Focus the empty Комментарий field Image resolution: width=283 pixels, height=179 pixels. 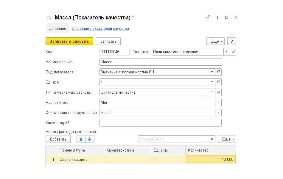pyautogui.click(x=161, y=123)
